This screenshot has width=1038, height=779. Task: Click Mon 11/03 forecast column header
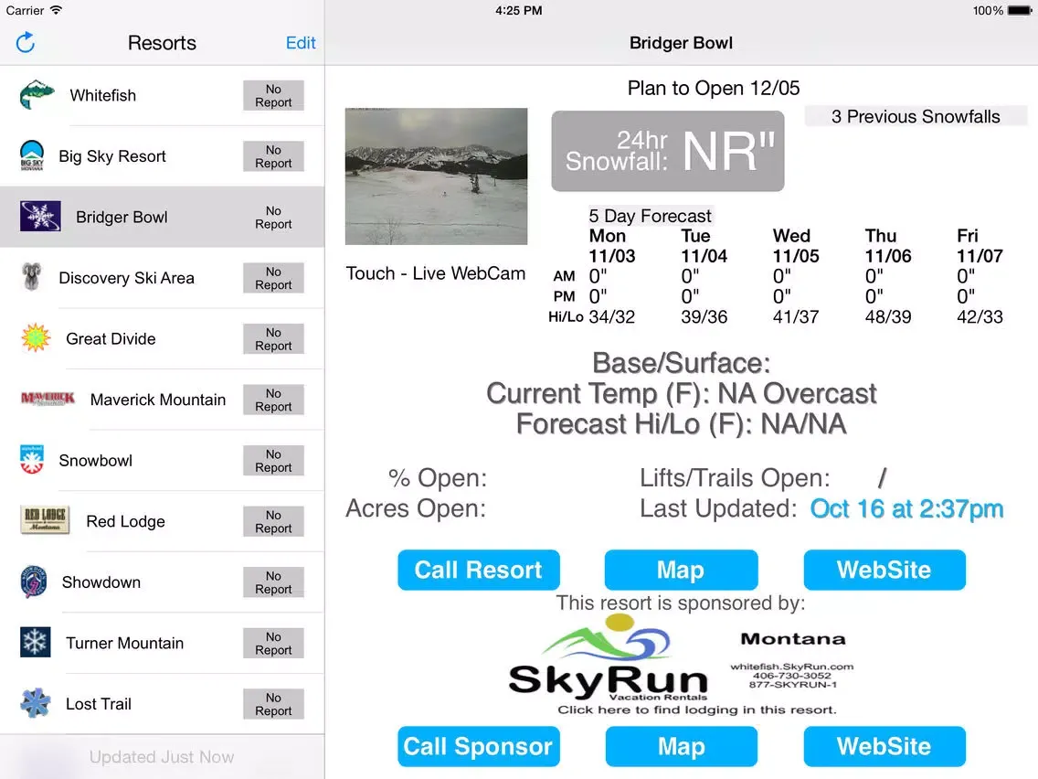(x=612, y=246)
